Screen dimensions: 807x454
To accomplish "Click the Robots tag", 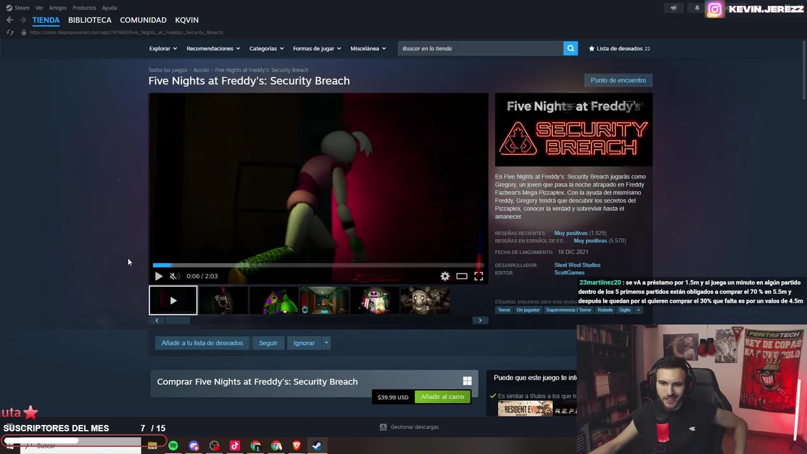I will pyautogui.click(x=605, y=310).
